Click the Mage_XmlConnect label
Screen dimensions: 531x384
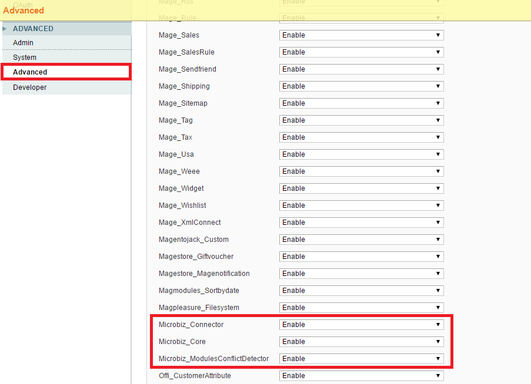coord(189,223)
